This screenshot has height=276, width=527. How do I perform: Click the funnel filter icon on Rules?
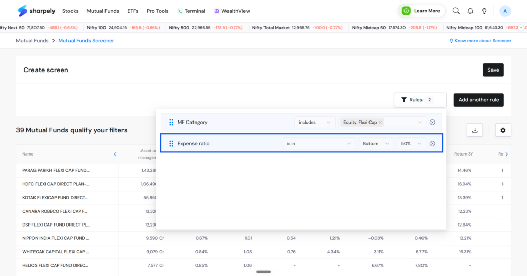pos(403,100)
